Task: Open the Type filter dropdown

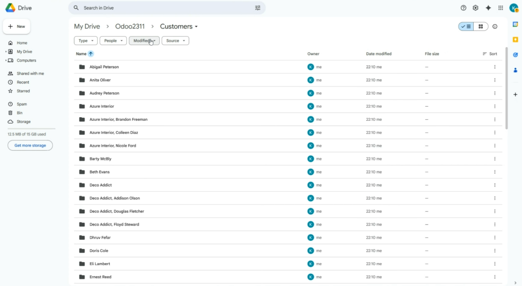Action: (86, 41)
